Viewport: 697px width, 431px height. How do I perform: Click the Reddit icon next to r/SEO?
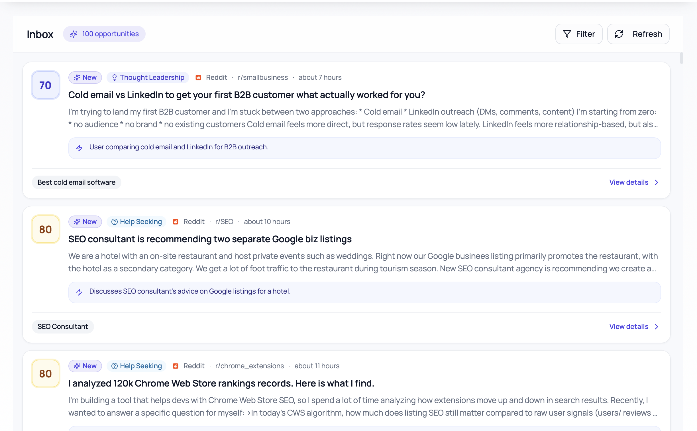coord(176,222)
